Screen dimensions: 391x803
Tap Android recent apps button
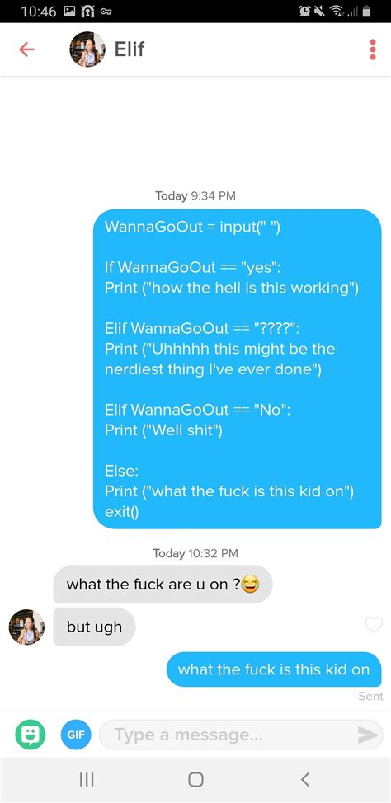(87, 779)
